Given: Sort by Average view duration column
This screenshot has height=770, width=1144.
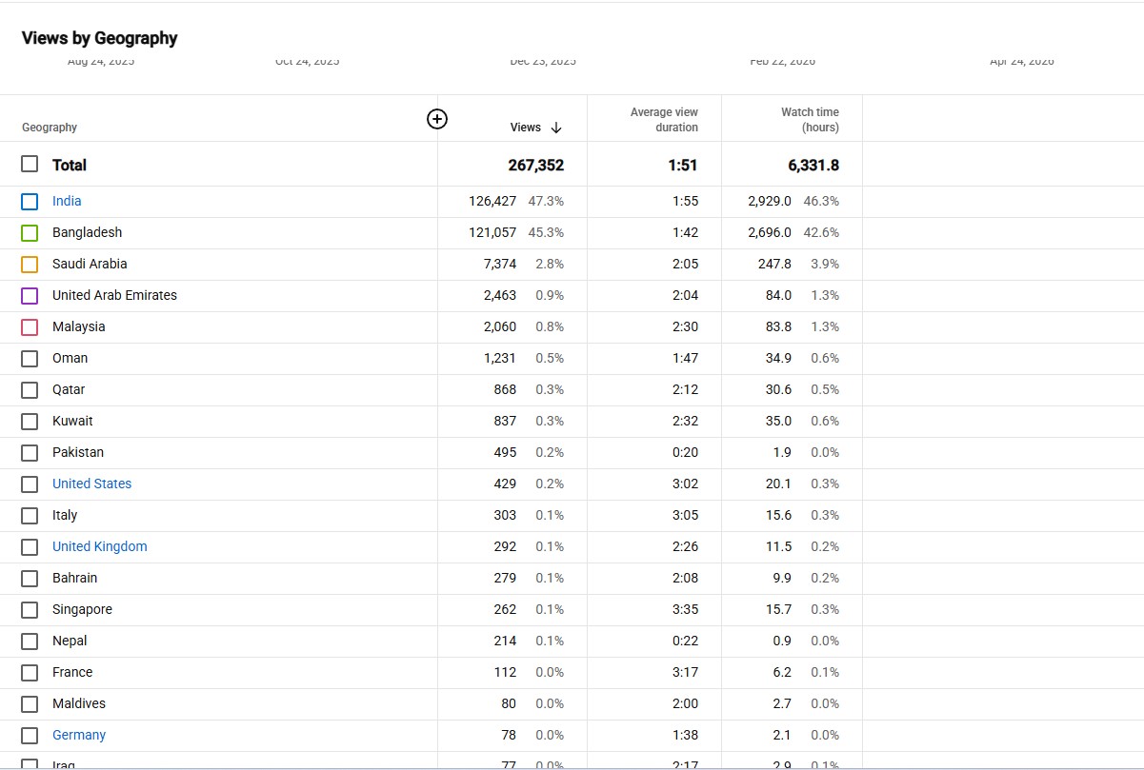Looking at the screenshot, I should pos(664,120).
